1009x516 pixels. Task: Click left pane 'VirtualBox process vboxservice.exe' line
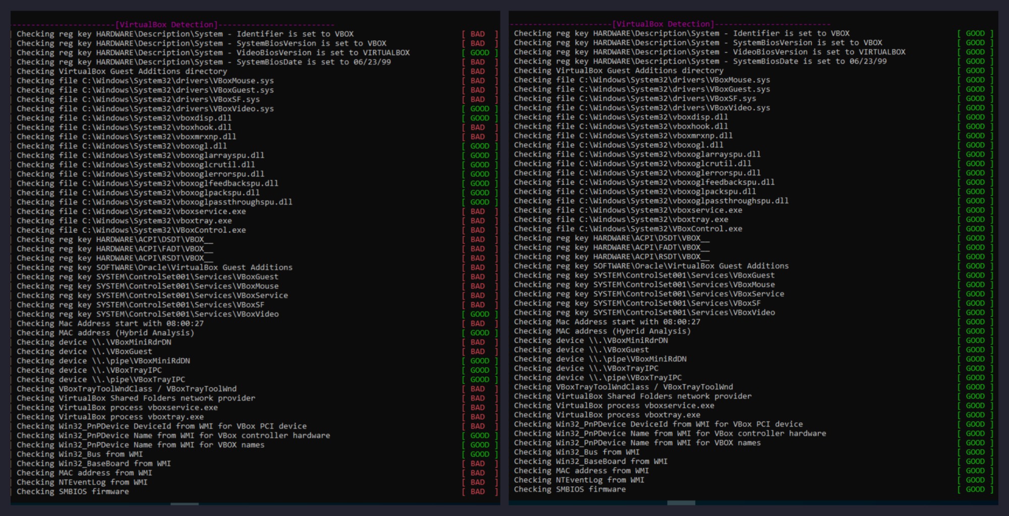pyautogui.click(x=117, y=407)
